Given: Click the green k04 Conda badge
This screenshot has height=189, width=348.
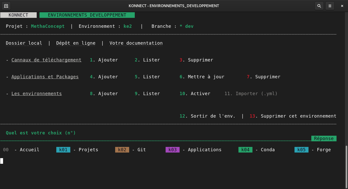Looking at the screenshot, I should [245, 150].
